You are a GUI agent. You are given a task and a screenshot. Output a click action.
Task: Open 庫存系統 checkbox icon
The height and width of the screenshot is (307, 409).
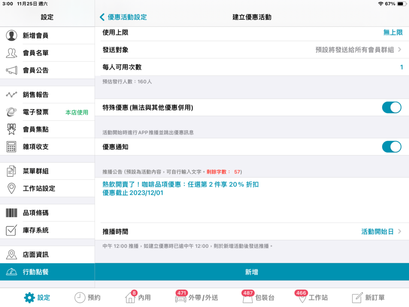click(12, 230)
